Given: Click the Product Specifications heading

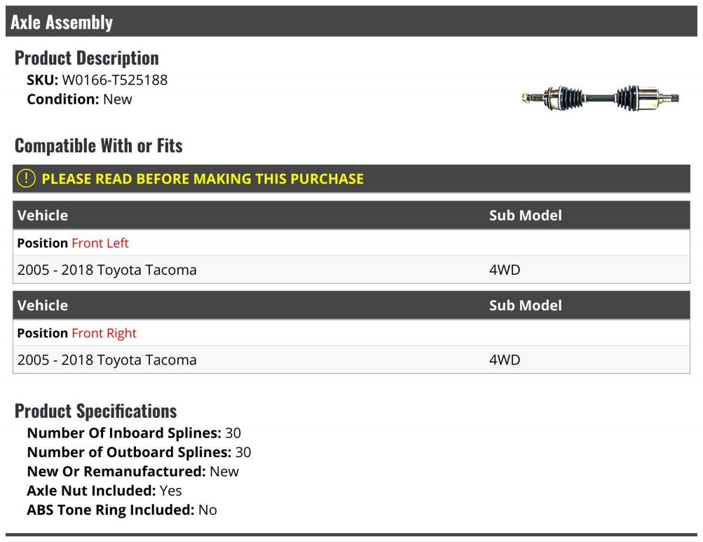Looking at the screenshot, I should 95,411.
